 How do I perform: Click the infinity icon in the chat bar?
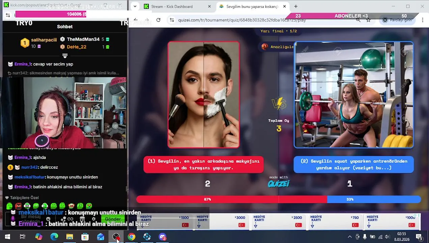point(70,219)
